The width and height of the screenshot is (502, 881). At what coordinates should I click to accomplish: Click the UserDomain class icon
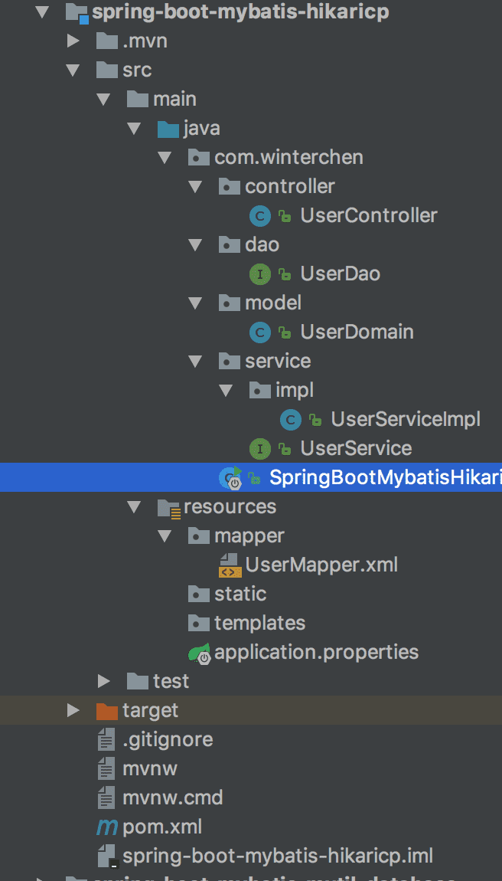[x=260, y=332]
